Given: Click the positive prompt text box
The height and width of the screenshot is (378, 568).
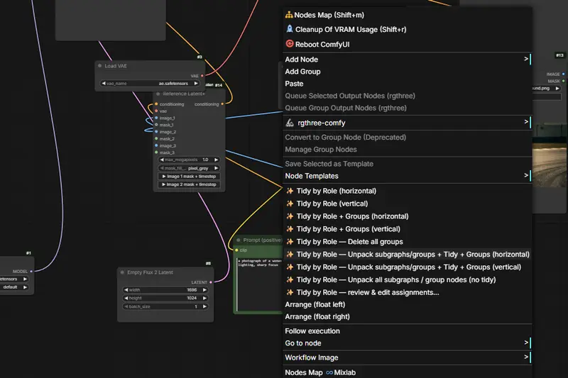Looking at the screenshot, I should click(x=259, y=284).
